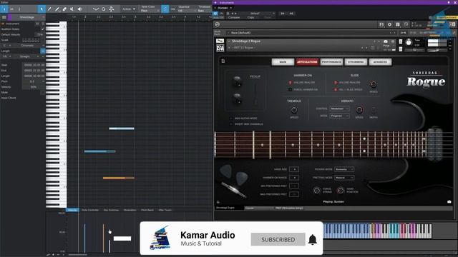Select the Split tool
Screen dimensions: 458x257
pyautogui.click(x=72, y=9)
